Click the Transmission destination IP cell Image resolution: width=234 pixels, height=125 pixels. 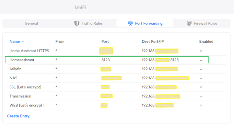point(161,97)
